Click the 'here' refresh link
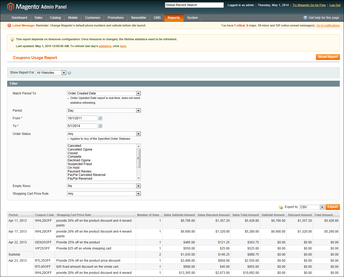Viewport: 344px width, 277px height. [123, 46]
